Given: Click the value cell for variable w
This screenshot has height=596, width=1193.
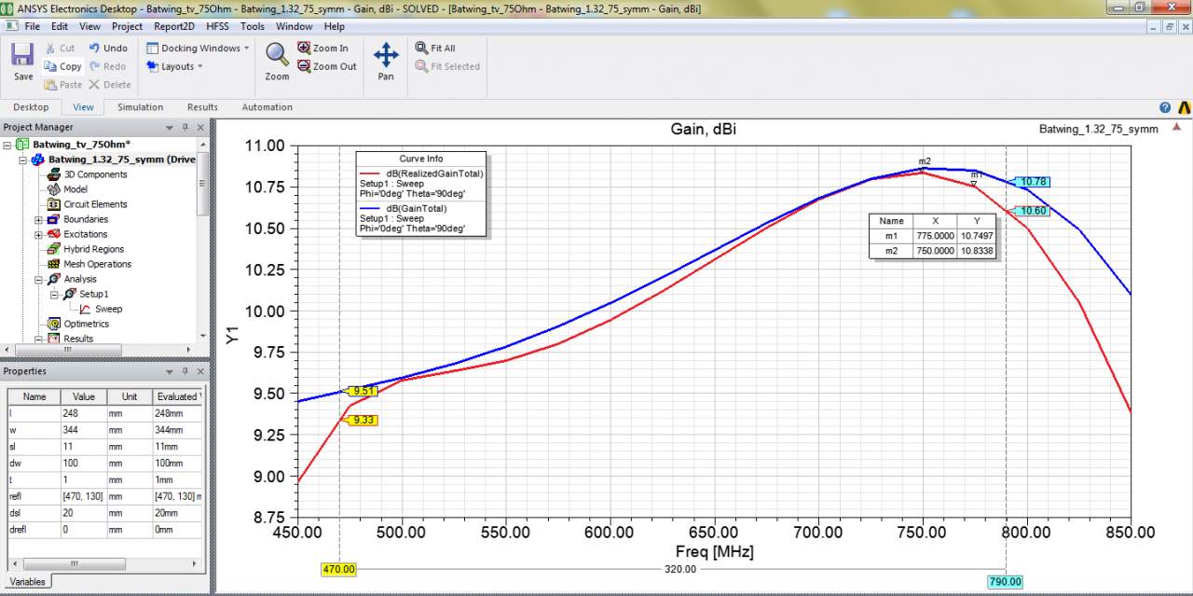Looking at the screenshot, I should [82, 430].
